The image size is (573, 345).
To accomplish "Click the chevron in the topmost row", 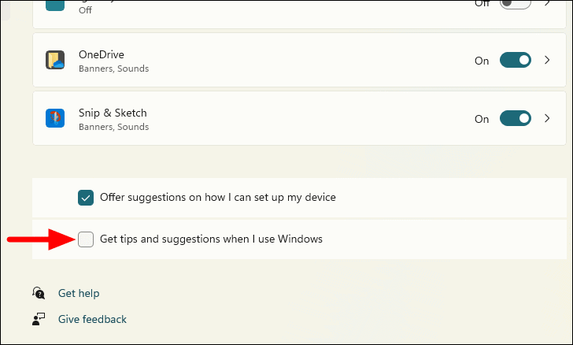I will tap(548, 4).
